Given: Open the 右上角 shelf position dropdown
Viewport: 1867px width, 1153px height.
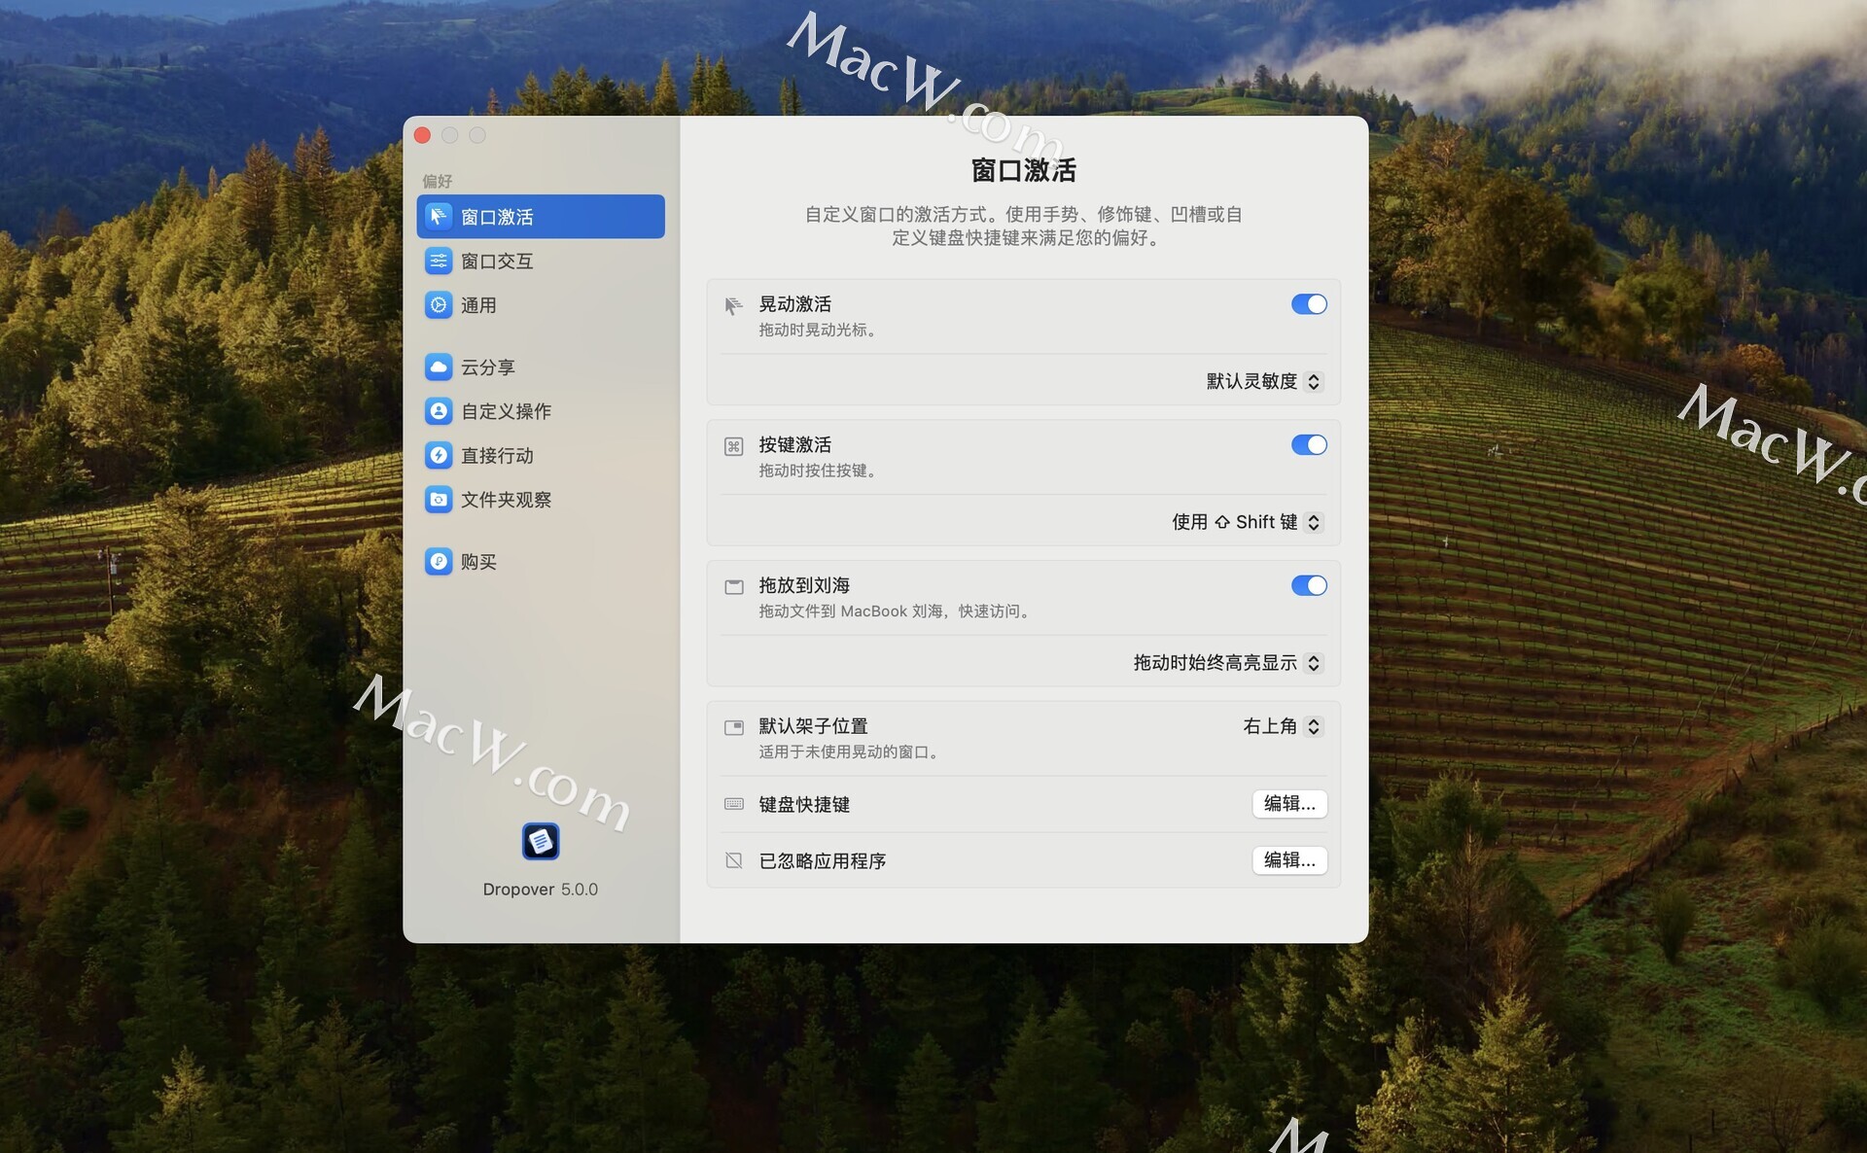Looking at the screenshot, I should [1283, 726].
